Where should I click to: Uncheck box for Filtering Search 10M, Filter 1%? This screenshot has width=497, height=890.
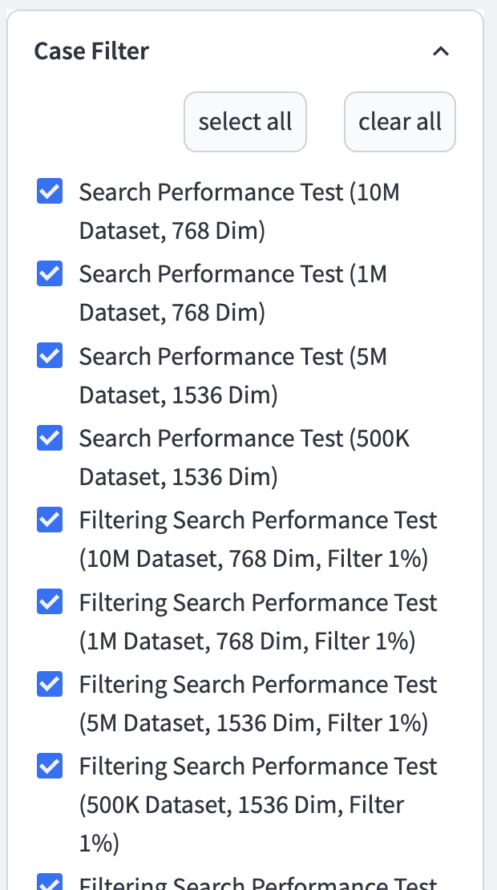[50, 520]
